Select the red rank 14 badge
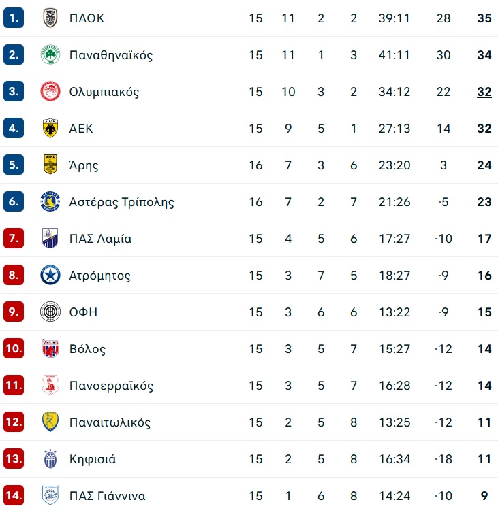This screenshot has width=498, height=517. (x=14, y=495)
